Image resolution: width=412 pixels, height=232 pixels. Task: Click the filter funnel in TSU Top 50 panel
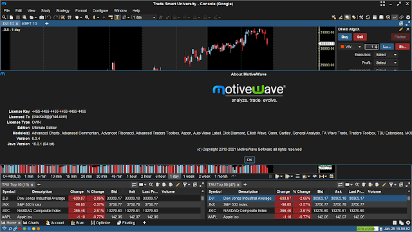391,185
